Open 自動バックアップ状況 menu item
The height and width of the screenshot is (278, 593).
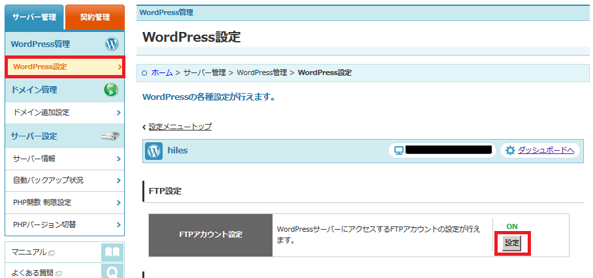tap(65, 181)
